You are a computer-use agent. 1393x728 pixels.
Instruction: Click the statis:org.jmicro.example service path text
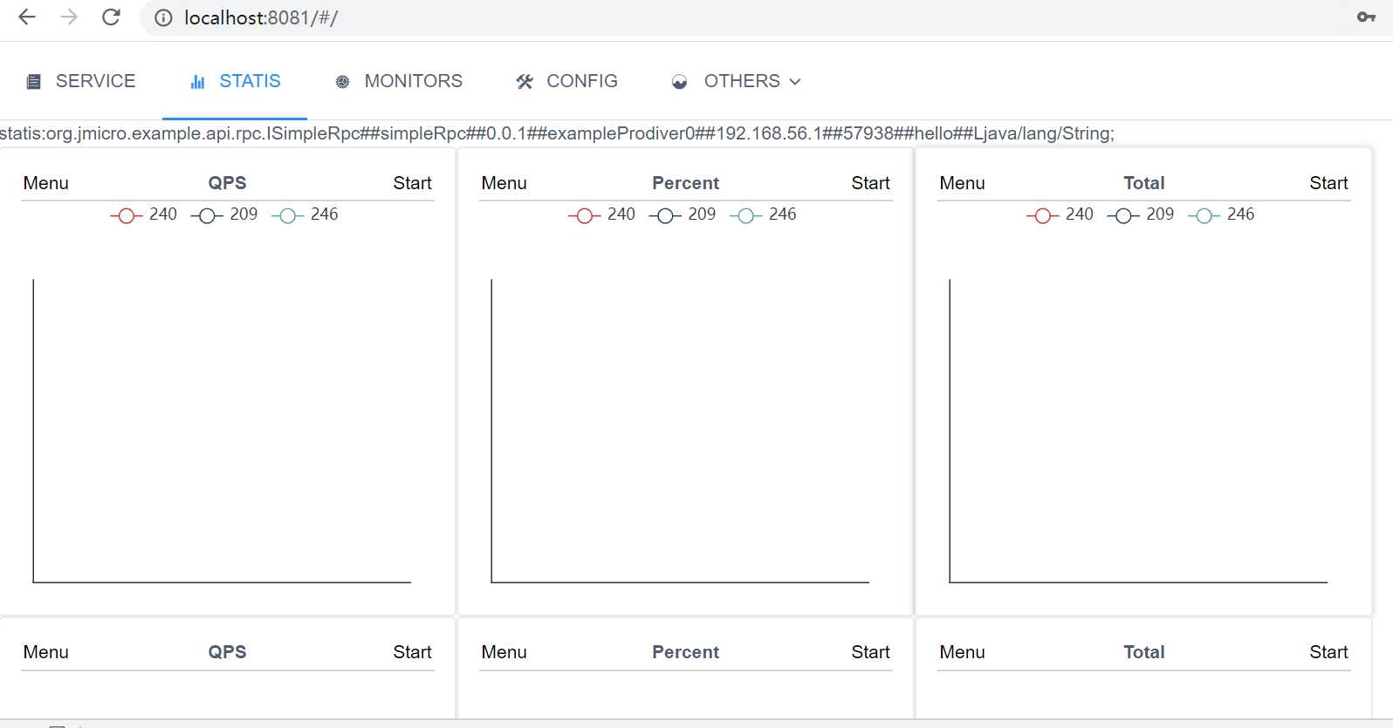click(x=557, y=133)
